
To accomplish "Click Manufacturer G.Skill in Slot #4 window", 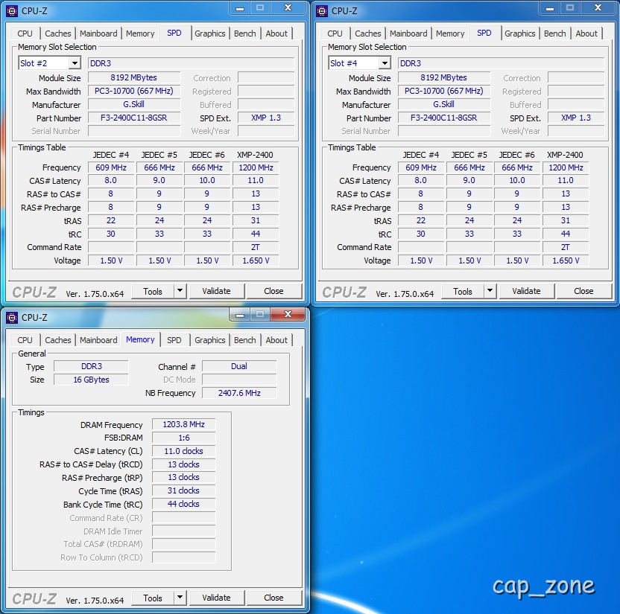I will (444, 104).
